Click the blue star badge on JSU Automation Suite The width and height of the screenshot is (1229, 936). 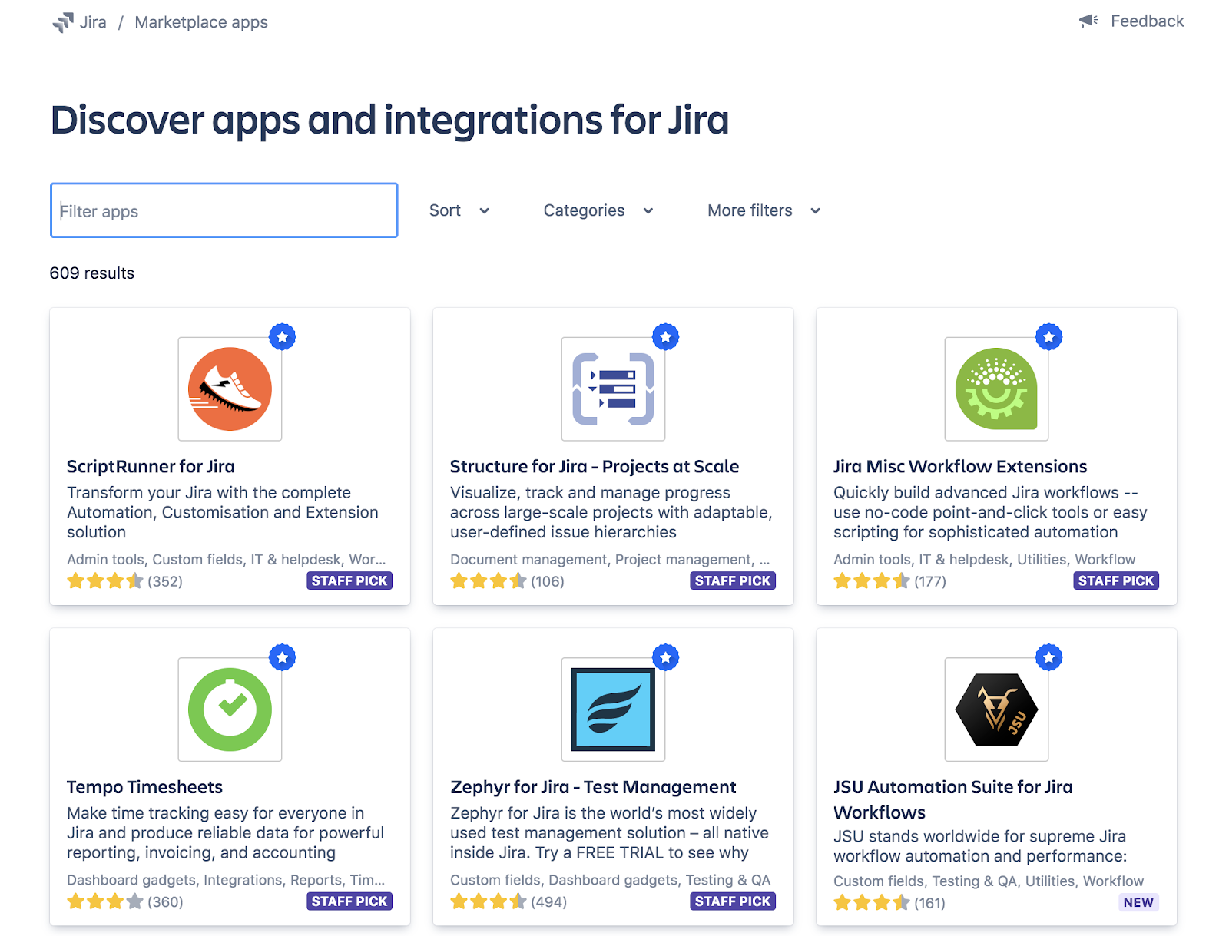click(x=1049, y=657)
